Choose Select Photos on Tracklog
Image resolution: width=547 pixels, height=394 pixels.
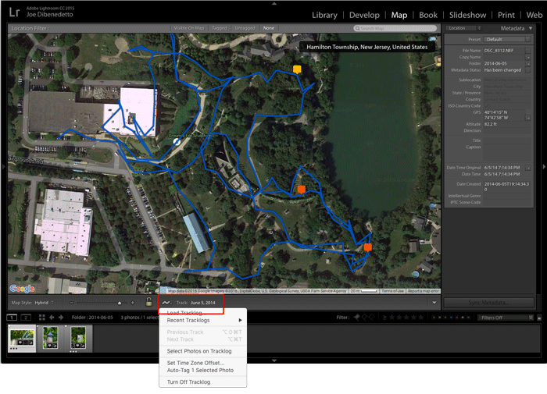click(203, 351)
